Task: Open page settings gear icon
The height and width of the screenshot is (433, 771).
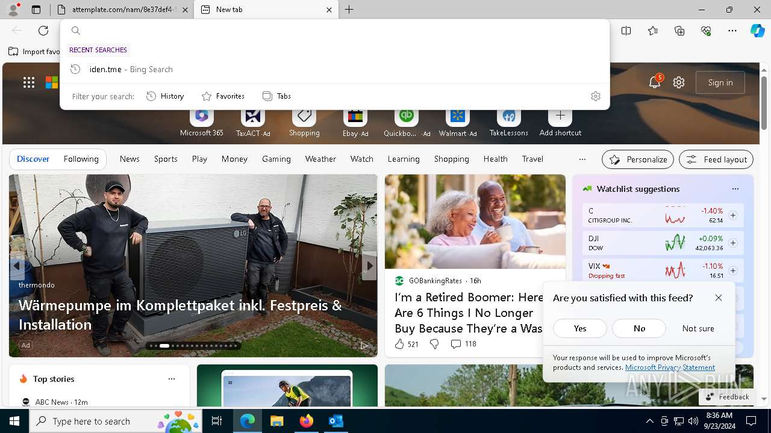Action: pyautogui.click(x=679, y=82)
